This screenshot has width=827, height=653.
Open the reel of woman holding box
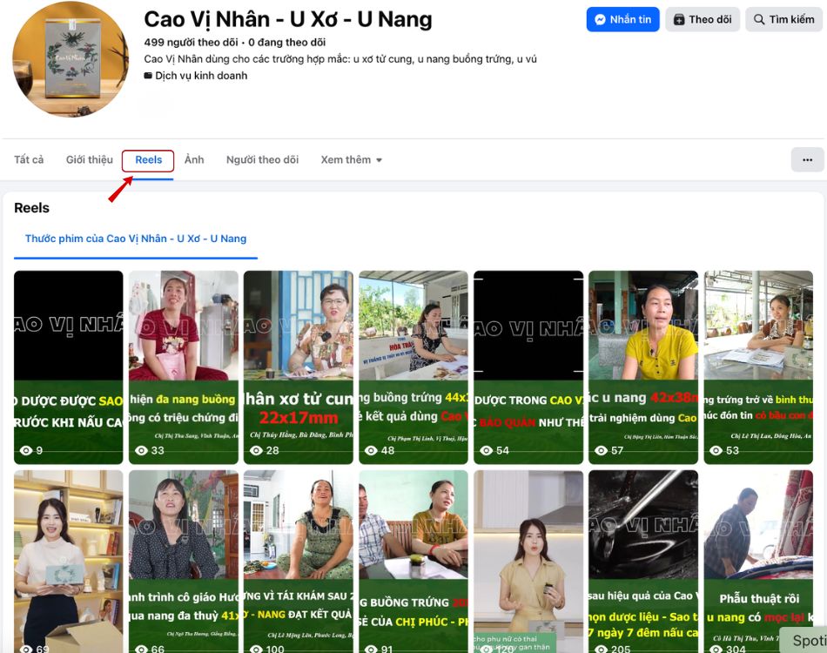pyautogui.click(x=69, y=562)
